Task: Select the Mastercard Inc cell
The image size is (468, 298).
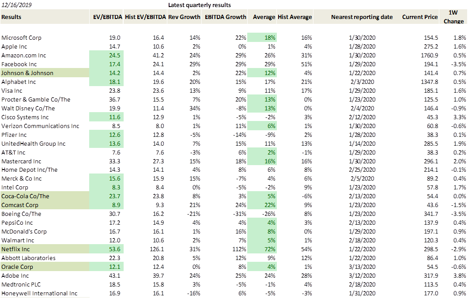Action: (21, 161)
